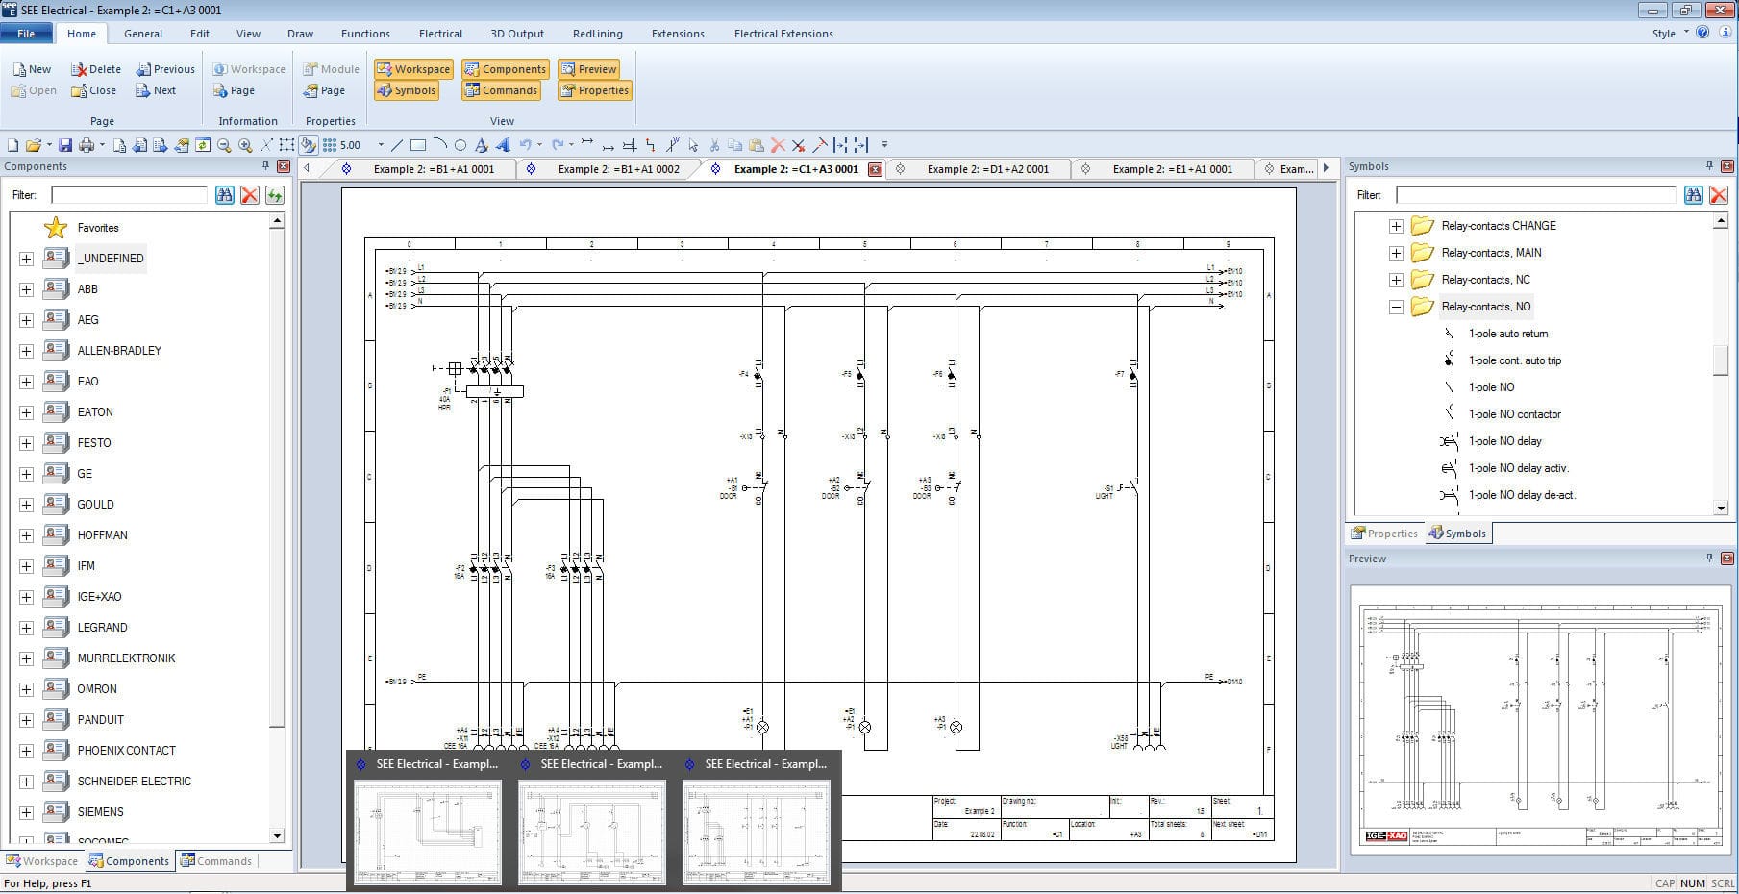1739x894 pixels.
Task: Clear Components filter with red X icon
Action: click(x=250, y=195)
